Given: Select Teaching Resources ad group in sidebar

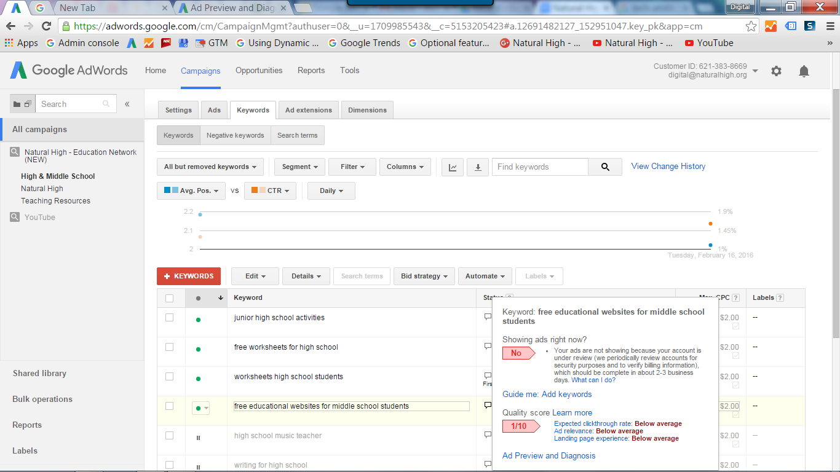Looking at the screenshot, I should click(x=55, y=201).
